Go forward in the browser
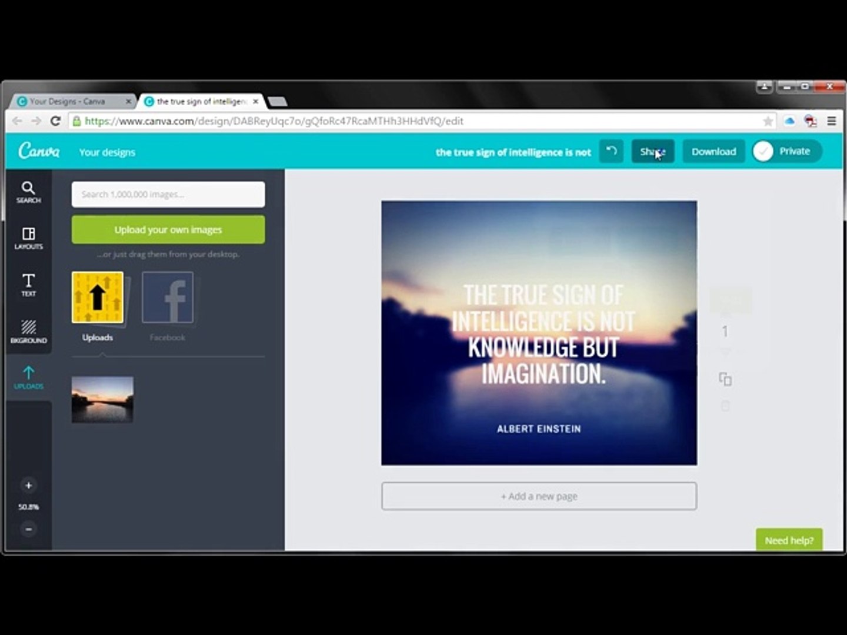 coord(36,121)
